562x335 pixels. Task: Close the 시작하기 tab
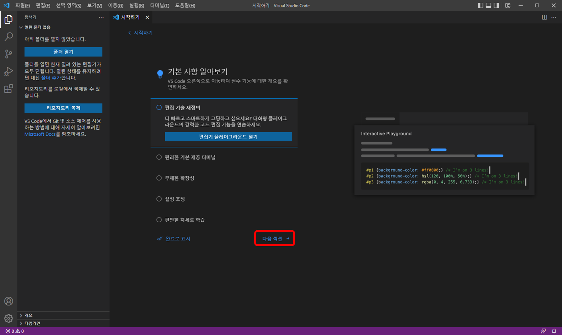pos(147,17)
